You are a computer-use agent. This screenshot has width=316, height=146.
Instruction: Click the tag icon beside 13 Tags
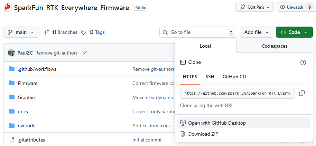83,32
